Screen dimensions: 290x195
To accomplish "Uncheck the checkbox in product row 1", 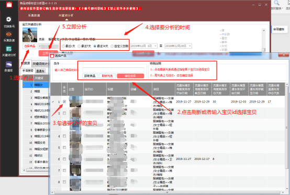I will tap(64, 101).
